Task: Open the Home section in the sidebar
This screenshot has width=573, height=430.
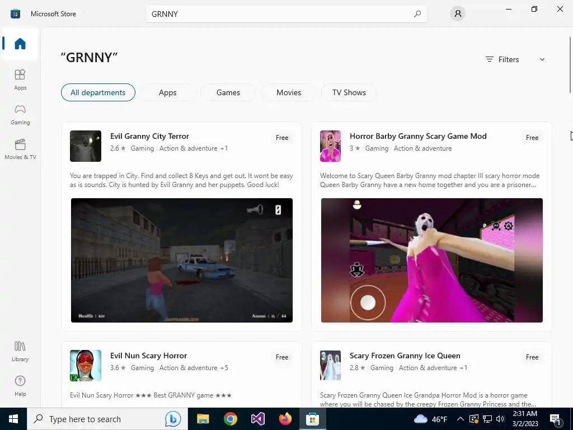Action: point(20,44)
